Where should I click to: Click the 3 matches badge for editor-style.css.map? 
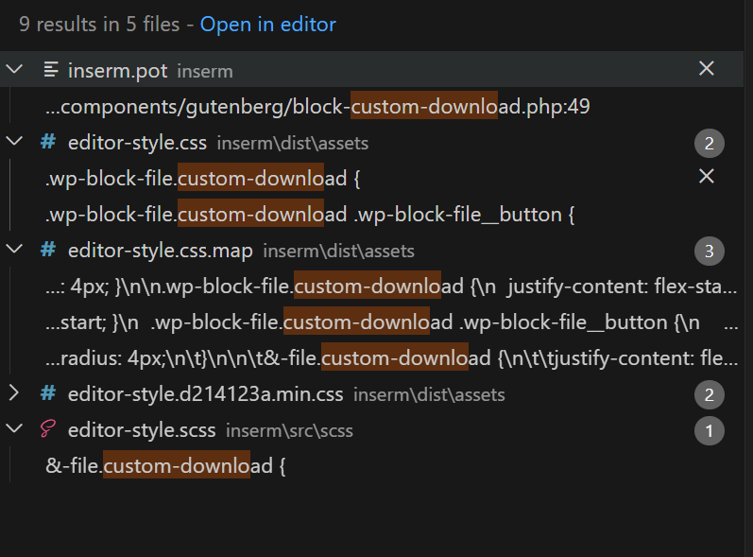pos(709,251)
